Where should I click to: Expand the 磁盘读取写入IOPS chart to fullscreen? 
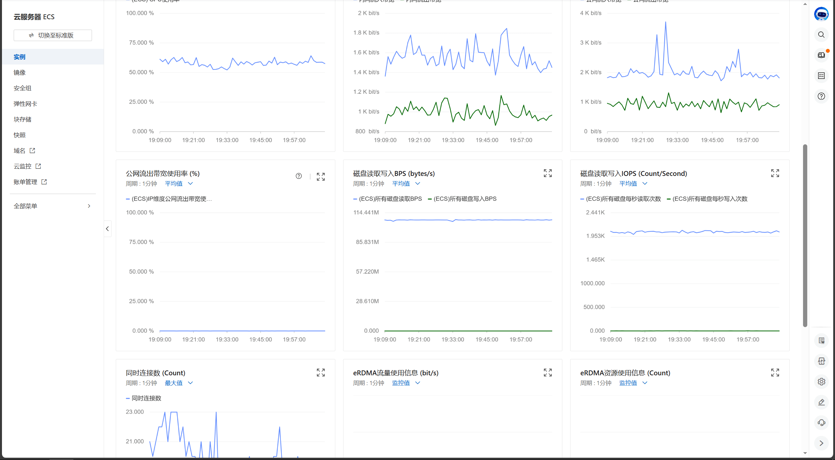(x=775, y=173)
